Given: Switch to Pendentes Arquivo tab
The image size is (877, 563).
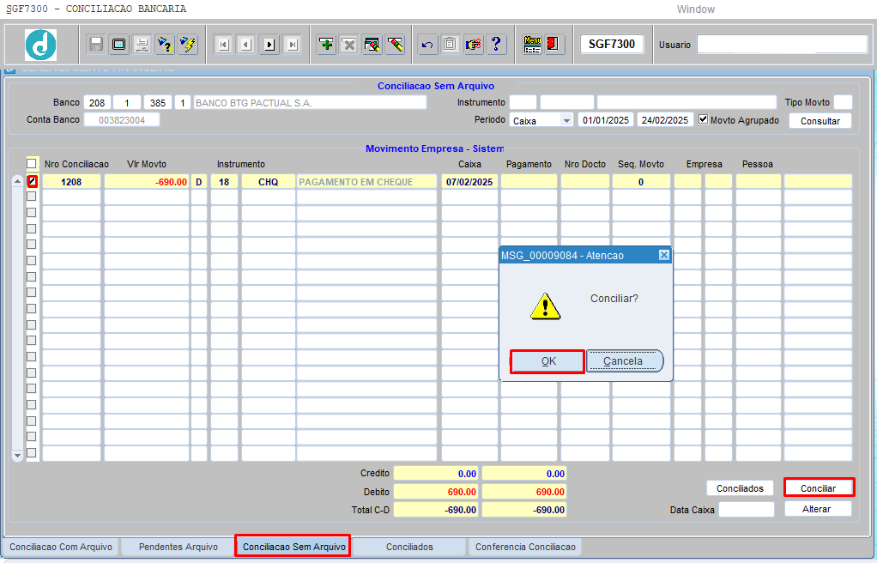Looking at the screenshot, I should 178,547.
